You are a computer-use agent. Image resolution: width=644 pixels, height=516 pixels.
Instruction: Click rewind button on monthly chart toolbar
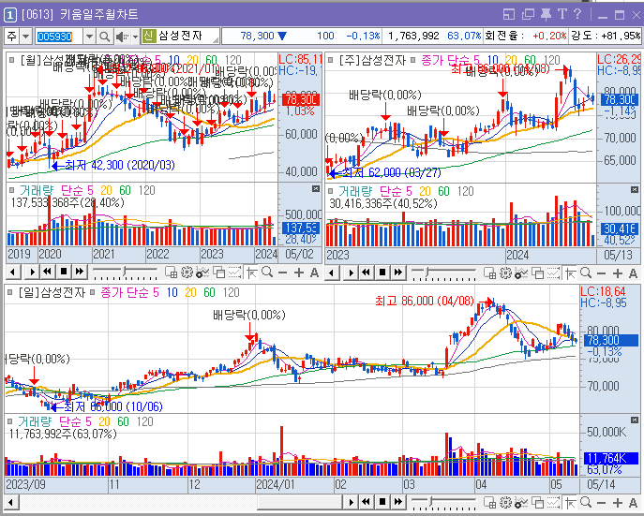click(x=48, y=272)
